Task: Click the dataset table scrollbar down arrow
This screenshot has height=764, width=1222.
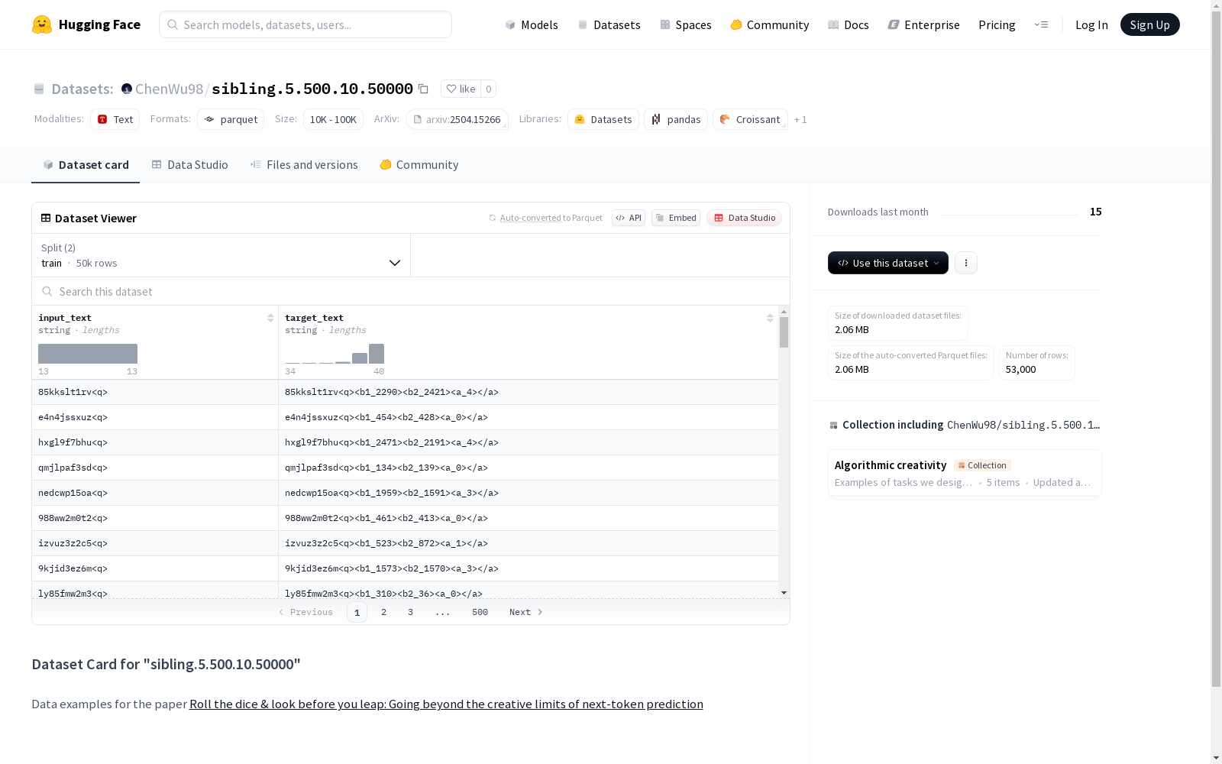Action: click(784, 593)
